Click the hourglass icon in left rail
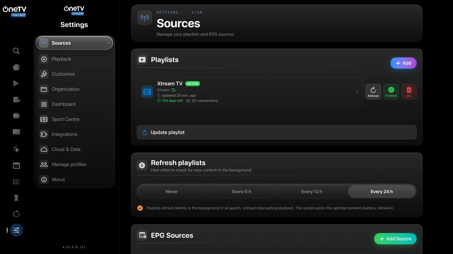The height and width of the screenshot is (254, 453). coord(16,198)
